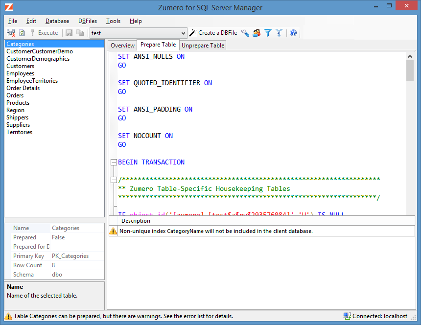
Task: Open the Database menu
Action: (57, 21)
